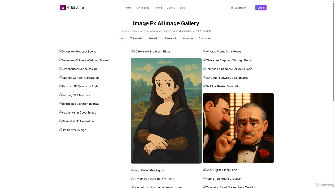Open Pudding Slot Machine item
Viewport: 335px width, 188px height.
pyautogui.click(x=75, y=95)
